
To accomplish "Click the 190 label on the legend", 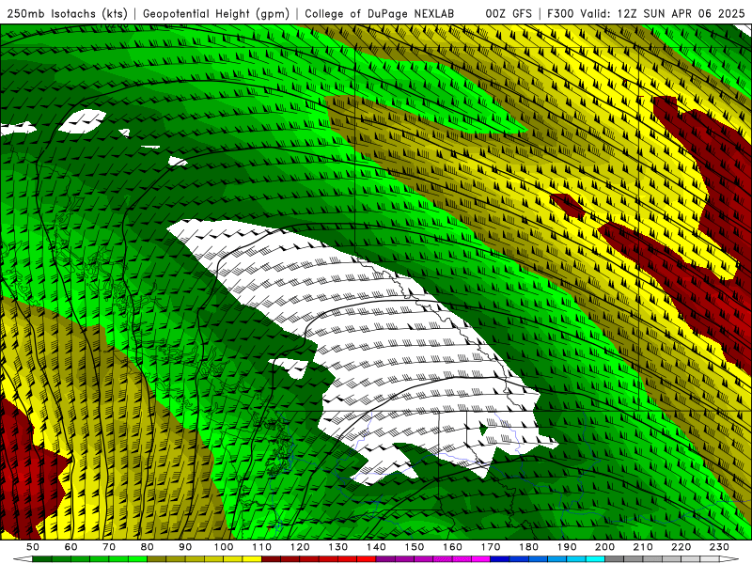I will [567, 547].
